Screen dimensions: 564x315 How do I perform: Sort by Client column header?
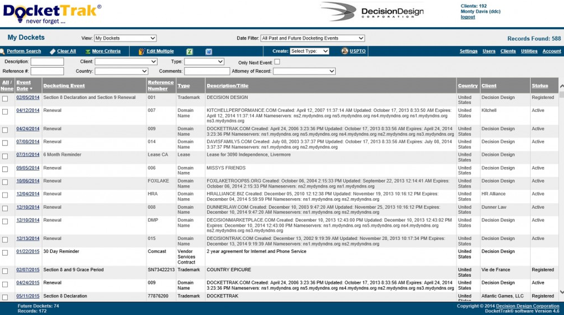click(x=489, y=86)
